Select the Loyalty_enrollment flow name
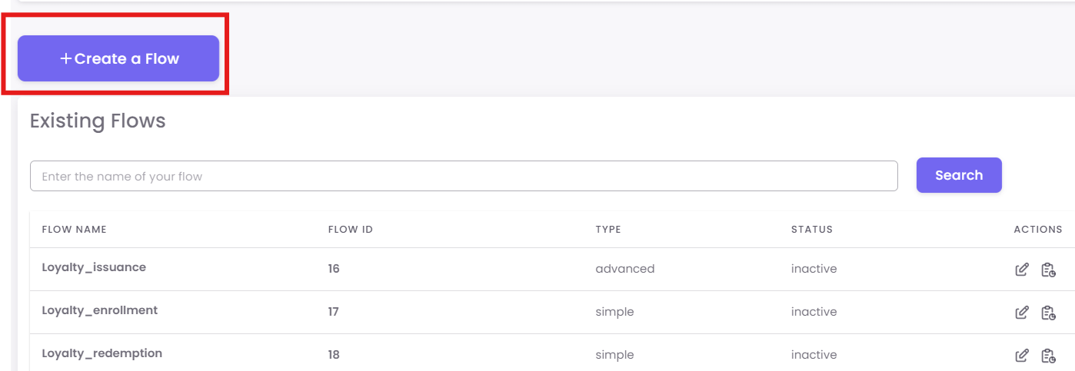This screenshot has width=1075, height=371. tap(99, 310)
